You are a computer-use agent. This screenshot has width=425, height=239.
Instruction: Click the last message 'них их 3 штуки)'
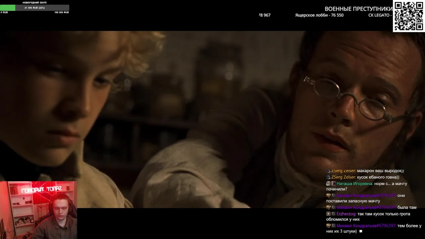click(341, 231)
